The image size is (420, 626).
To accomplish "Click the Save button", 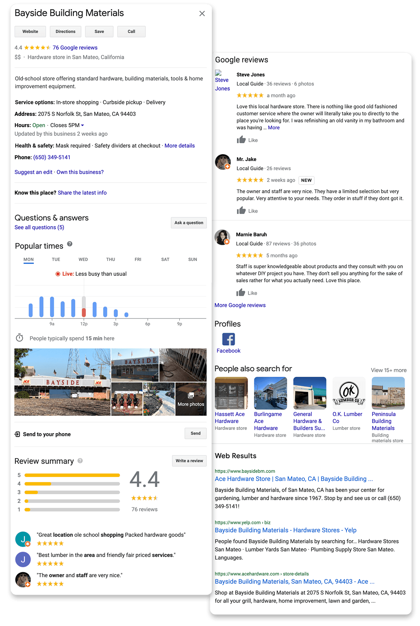I will tap(99, 32).
